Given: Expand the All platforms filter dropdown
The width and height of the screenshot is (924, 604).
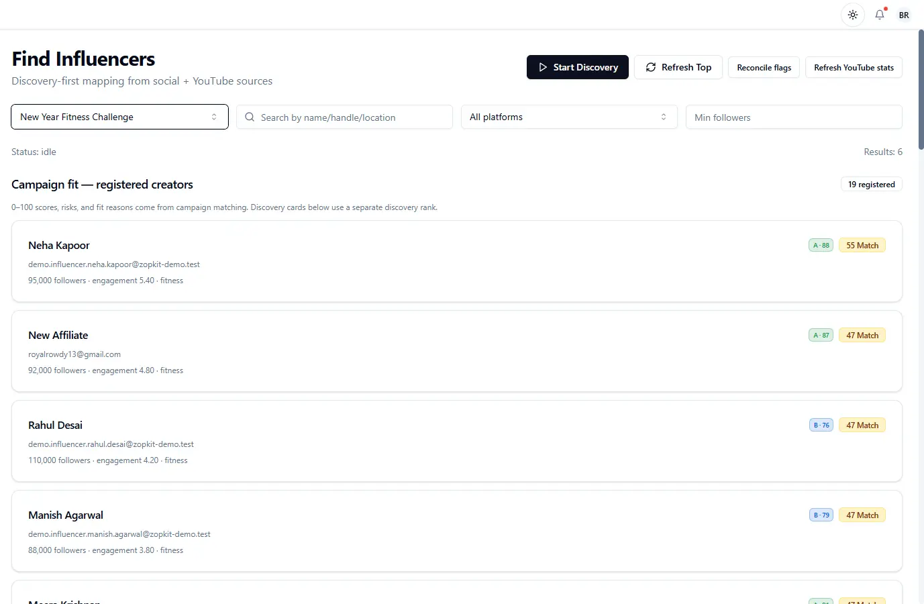Looking at the screenshot, I should (569, 117).
